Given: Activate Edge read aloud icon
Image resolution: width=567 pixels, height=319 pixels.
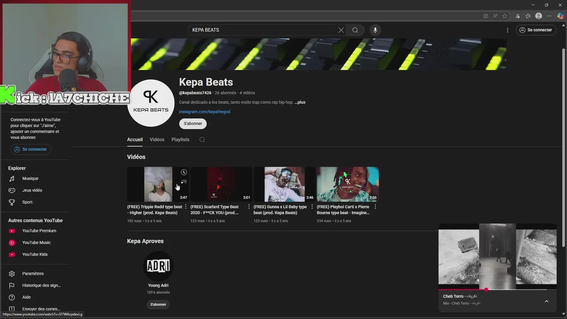Looking at the screenshot, I should pyautogui.click(x=495, y=16).
